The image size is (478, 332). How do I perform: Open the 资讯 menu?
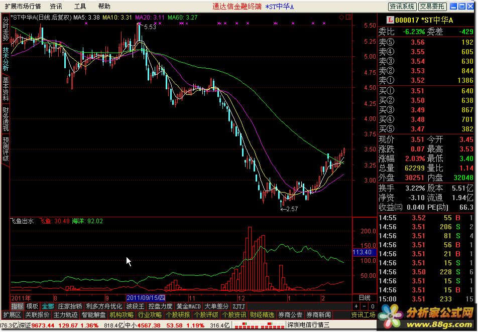(56, 6)
